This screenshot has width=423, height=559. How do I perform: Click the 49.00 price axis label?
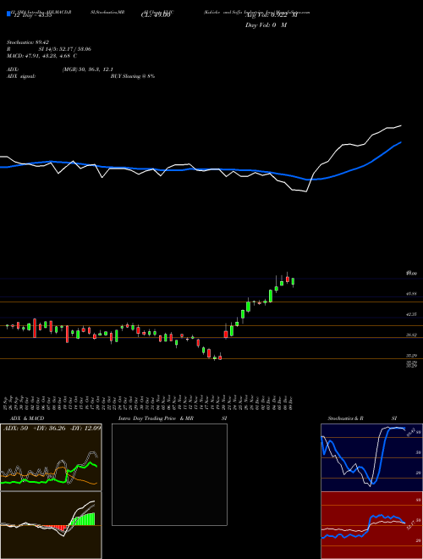[x=412, y=274]
